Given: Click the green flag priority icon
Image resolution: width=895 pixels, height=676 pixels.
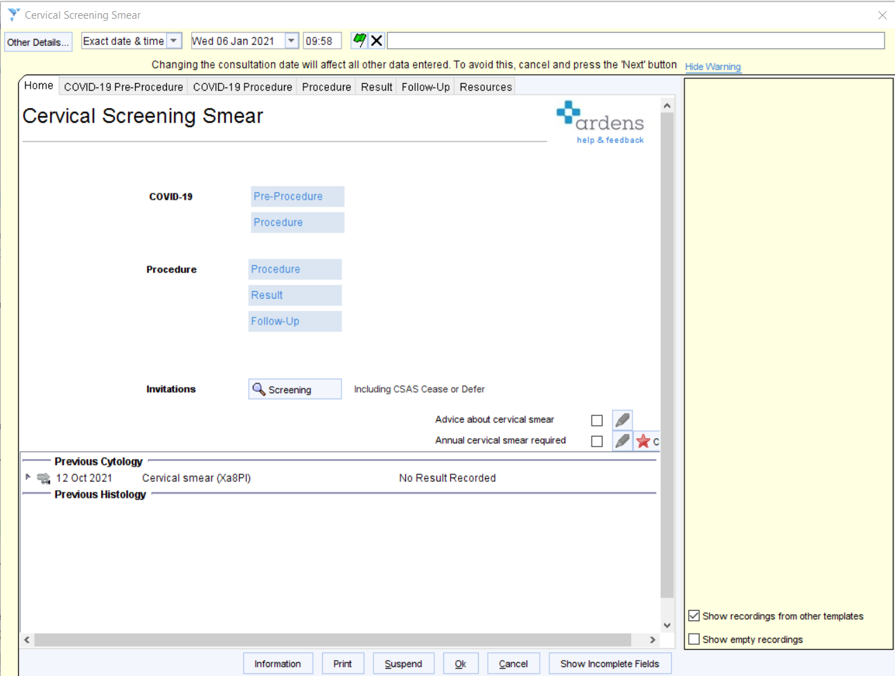Looking at the screenshot, I should pyautogui.click(x=359, y=40).
